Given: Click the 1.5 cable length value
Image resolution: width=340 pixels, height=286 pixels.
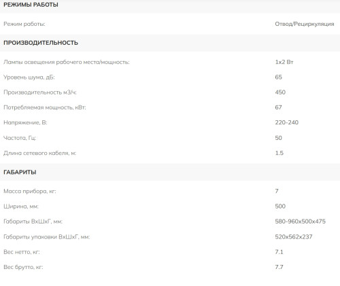Looking at the screenshot, I should [x=279, y=153].
